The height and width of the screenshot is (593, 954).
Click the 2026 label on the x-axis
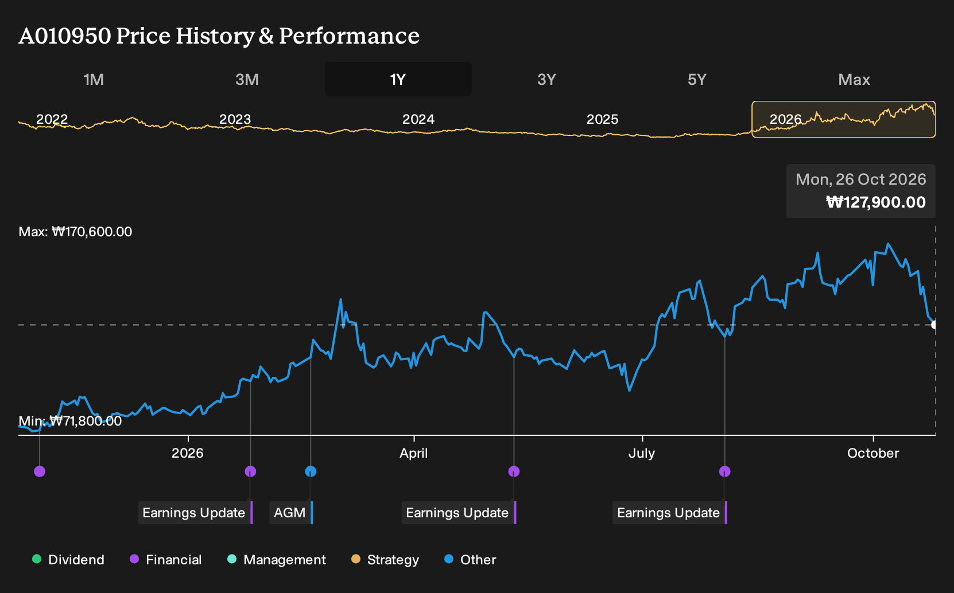coord(188,453)
